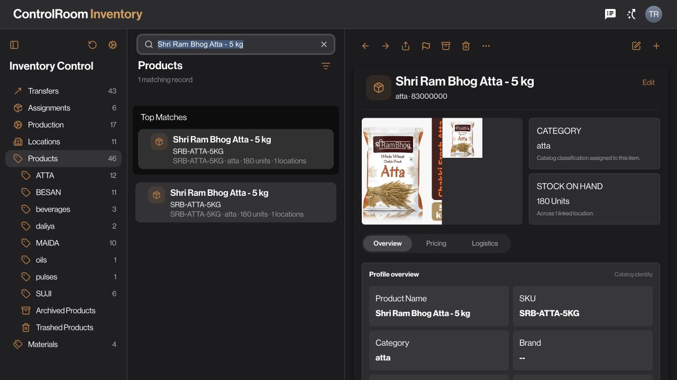Click the Category field in Profile overview
This screenshot has width=677, height=380.
tap(439, 350)
